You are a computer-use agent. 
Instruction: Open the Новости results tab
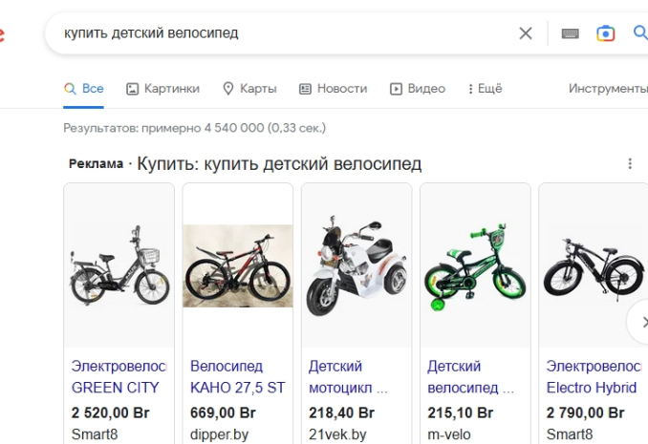333,89
